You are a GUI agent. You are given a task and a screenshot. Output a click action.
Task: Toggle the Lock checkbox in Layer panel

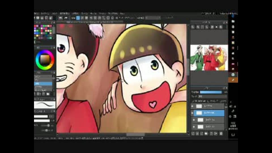point(221,101)
